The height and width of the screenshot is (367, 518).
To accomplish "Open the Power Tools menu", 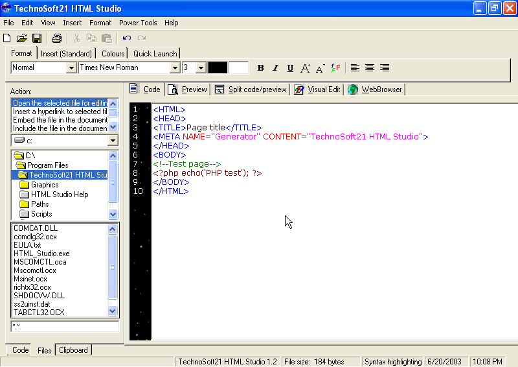I will tap(138, 23).
